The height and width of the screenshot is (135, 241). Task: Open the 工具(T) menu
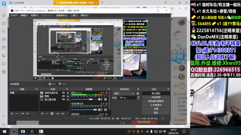click(74, 16)
